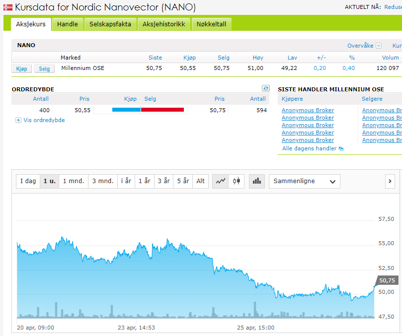Pick the 5 år chart range

(x=183, y=181)
